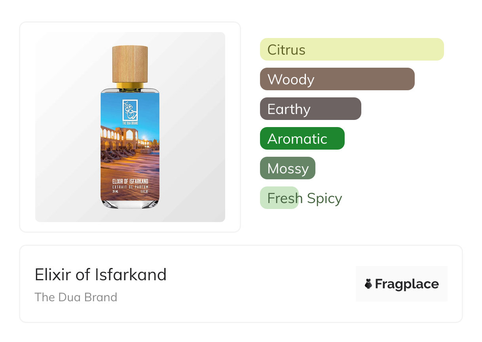
Task: Select the Woody accord bar
Action: [337, 79]
